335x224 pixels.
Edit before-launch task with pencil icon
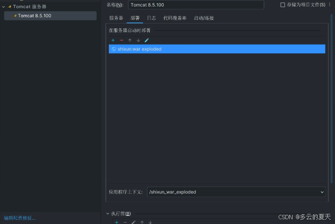click(x=133, y=222)
